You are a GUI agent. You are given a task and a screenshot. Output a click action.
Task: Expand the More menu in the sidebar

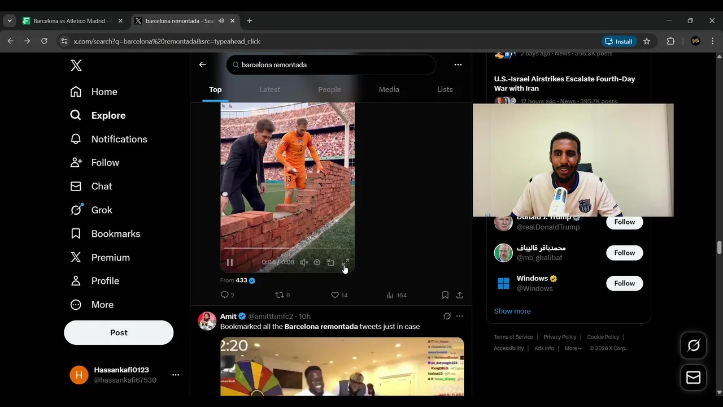click(x=92, y=305)
